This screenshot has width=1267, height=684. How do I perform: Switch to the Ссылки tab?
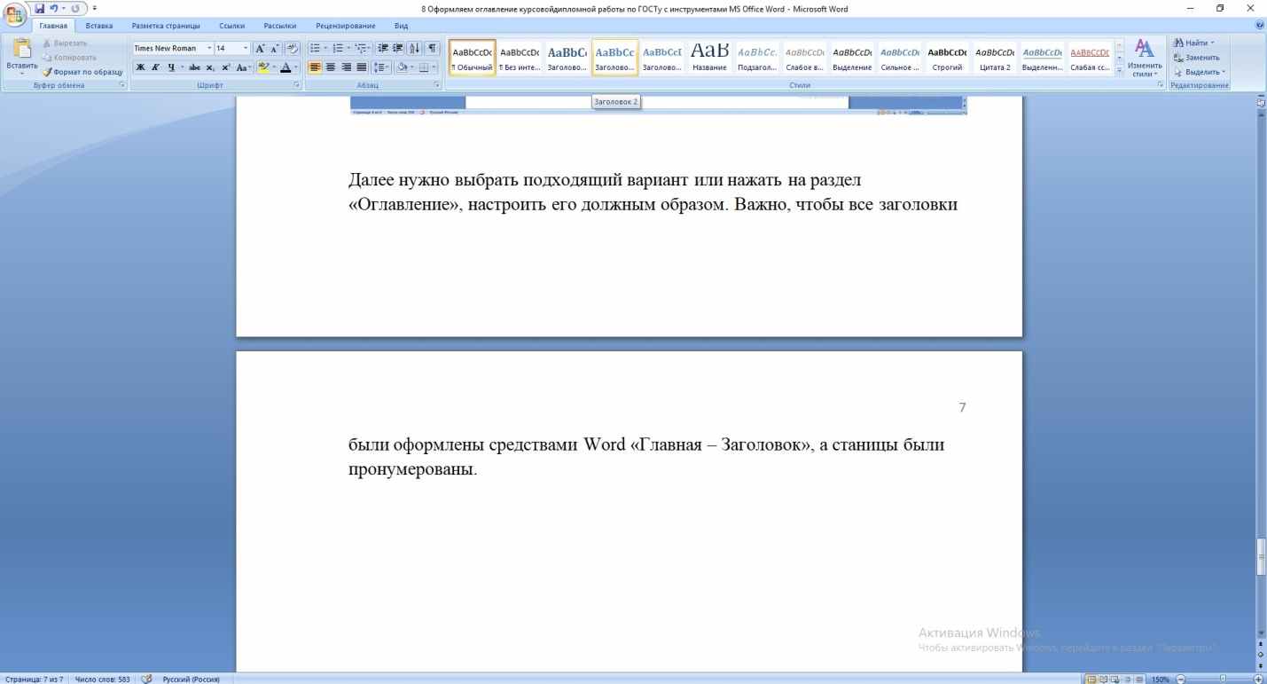point(231,26)
